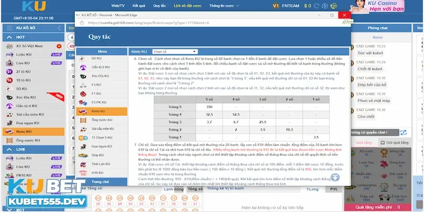Open Oẳn tù tì KU in left sidebar
The width and height of the screenshot is (424, 212).
(33, 106)
